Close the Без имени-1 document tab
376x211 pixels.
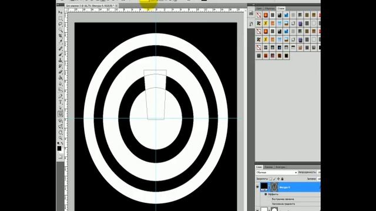click(x=116, y=5)
